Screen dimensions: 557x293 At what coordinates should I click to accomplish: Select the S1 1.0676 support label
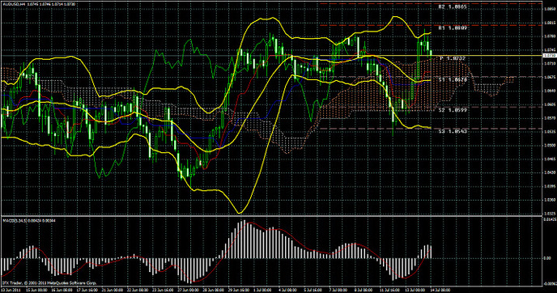[x=453, y=80]
